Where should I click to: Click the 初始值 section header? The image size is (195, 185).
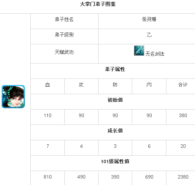pos(115,100)
